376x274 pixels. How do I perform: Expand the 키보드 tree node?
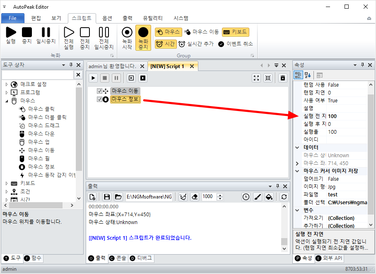(7, 183)
